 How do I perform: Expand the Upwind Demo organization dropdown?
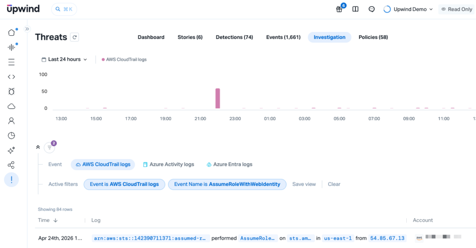point(408,9)
